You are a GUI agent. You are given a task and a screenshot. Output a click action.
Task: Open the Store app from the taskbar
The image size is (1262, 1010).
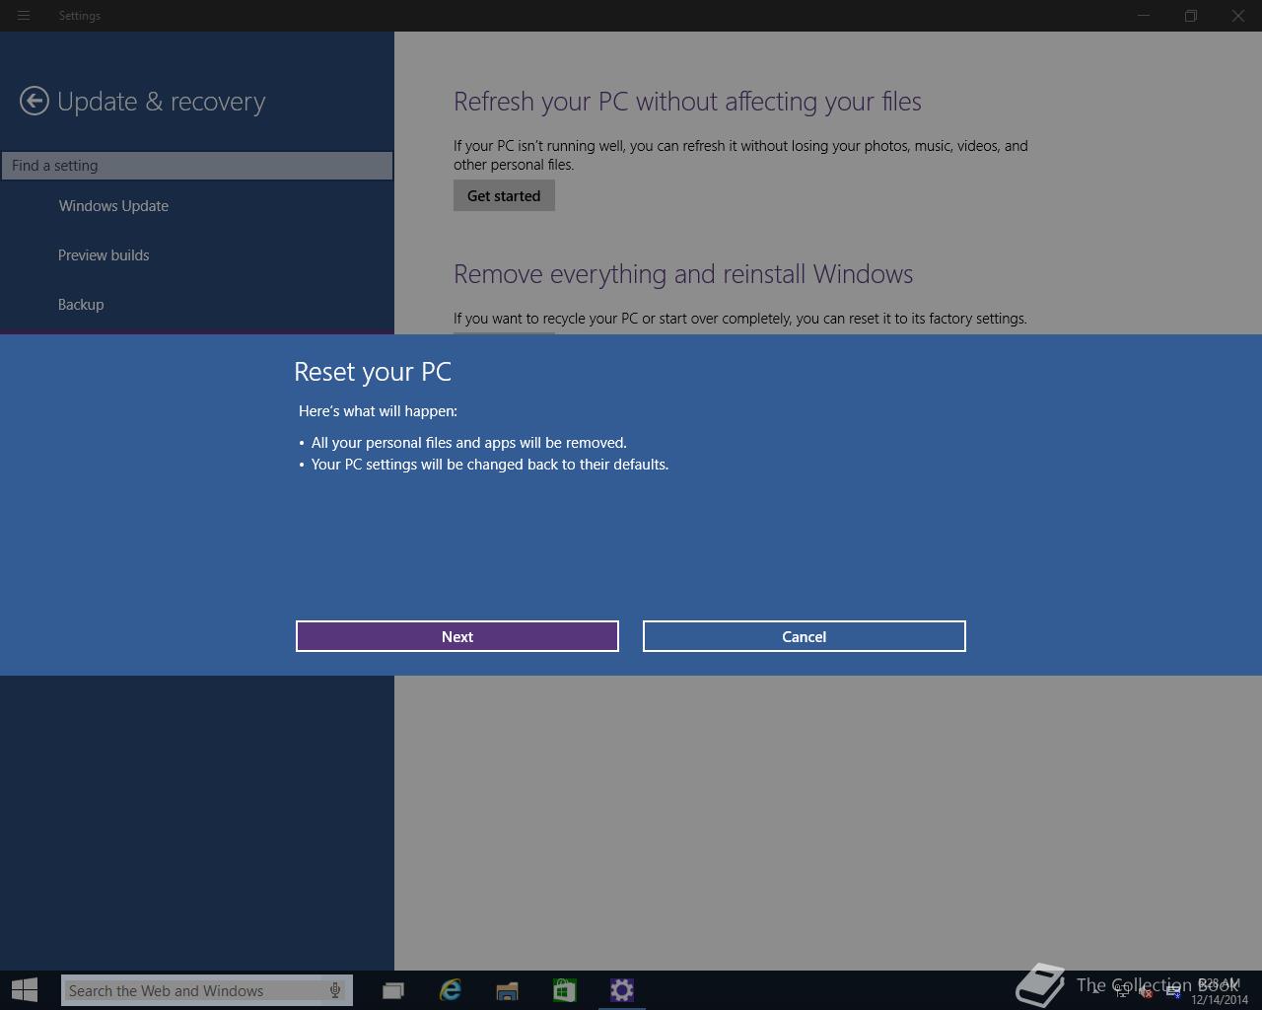pyautogui.click(x=564, y=990)
